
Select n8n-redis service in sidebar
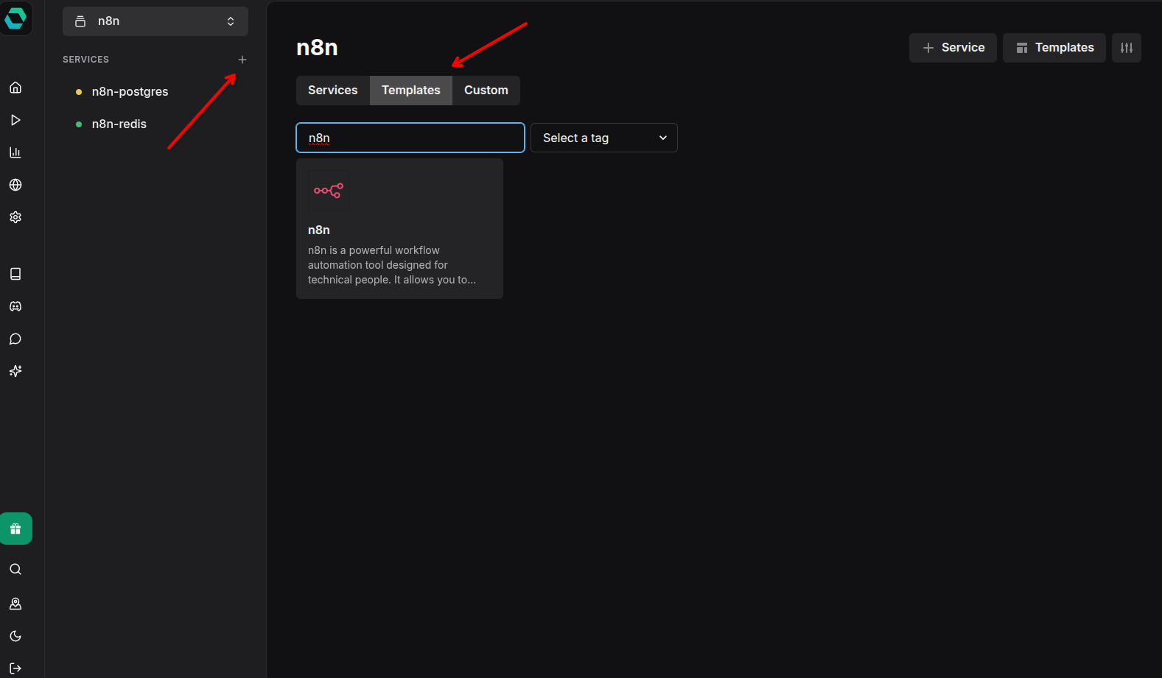point(119,124)
